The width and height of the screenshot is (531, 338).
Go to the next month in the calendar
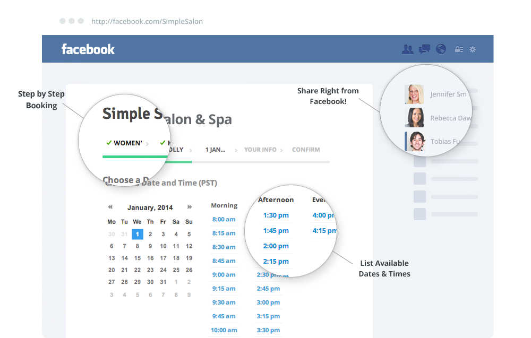[190, 207]
